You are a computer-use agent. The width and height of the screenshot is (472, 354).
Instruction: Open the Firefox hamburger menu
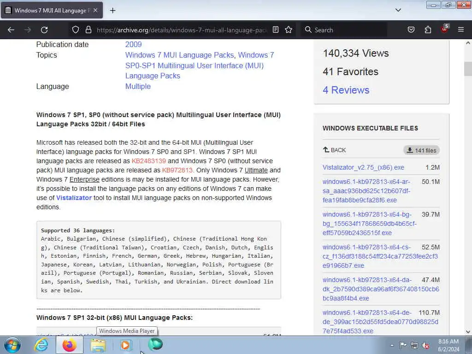461,29
